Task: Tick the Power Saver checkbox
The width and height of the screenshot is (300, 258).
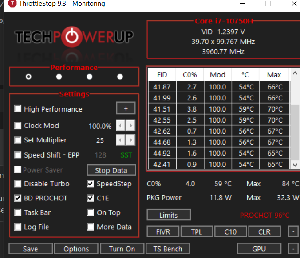Action: 18,169
